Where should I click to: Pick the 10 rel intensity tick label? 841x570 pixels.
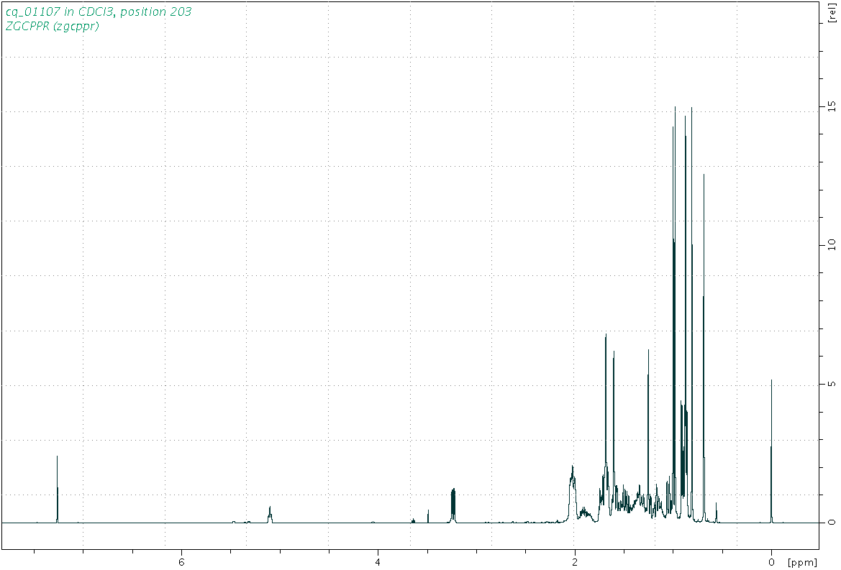click(x=832, y=244)
